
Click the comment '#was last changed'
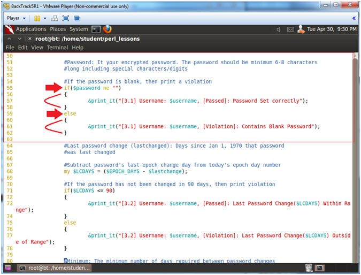click(x=89, y=152)
